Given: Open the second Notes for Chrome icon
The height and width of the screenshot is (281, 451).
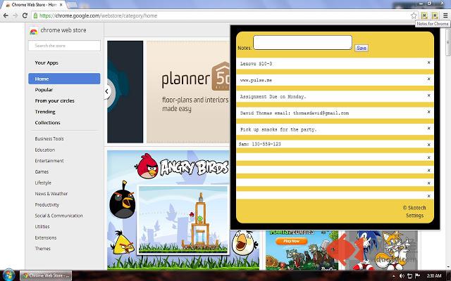Looking at the screenshot, I should tap(435, 15).
